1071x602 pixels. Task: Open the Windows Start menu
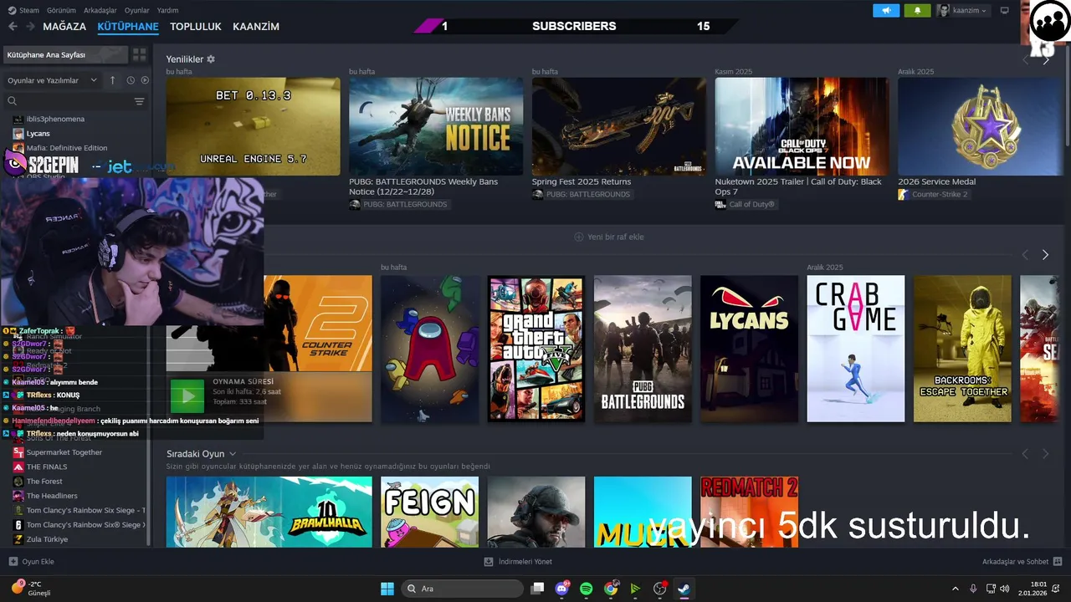[387, 589]
